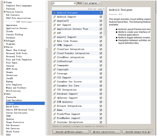This screenshot has width=157, height=136.
Task: Click Install JetBrains plugin button
Action: click(x=71, y=132)
